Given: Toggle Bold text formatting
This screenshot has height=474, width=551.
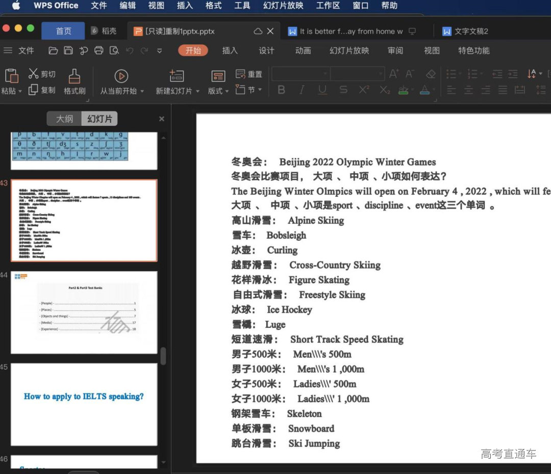Looking at the screenshot, I should (281, 90).
